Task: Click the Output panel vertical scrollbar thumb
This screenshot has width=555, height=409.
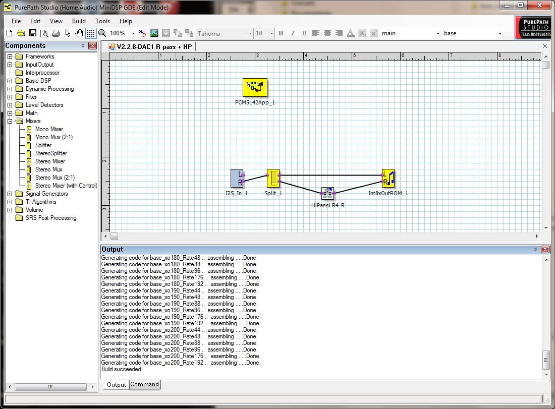Action: tap(546, 360)
